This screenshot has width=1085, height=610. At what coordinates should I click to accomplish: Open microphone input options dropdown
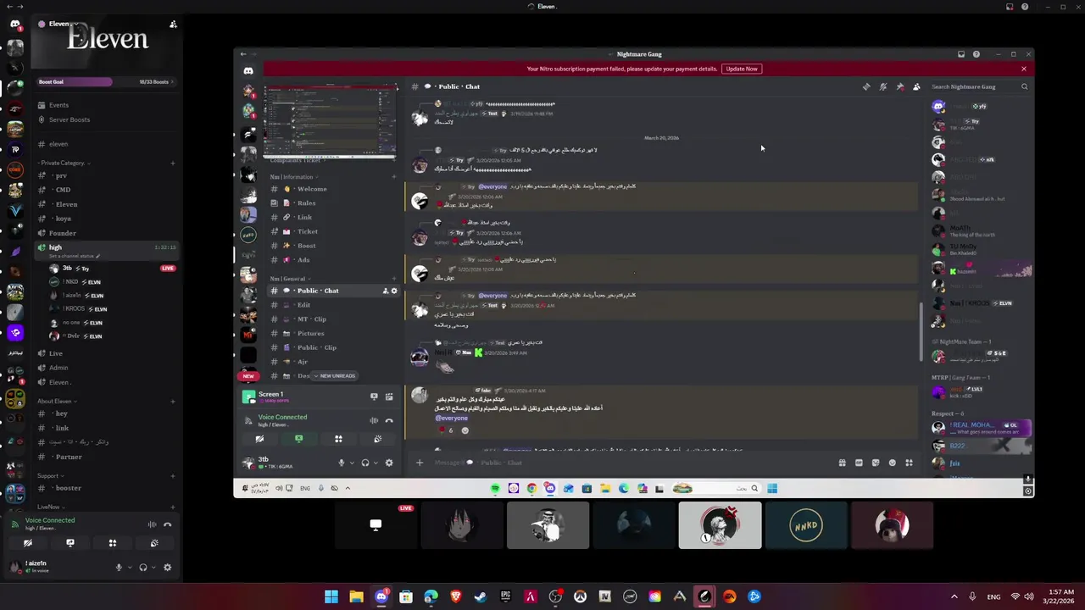(128, 567)
